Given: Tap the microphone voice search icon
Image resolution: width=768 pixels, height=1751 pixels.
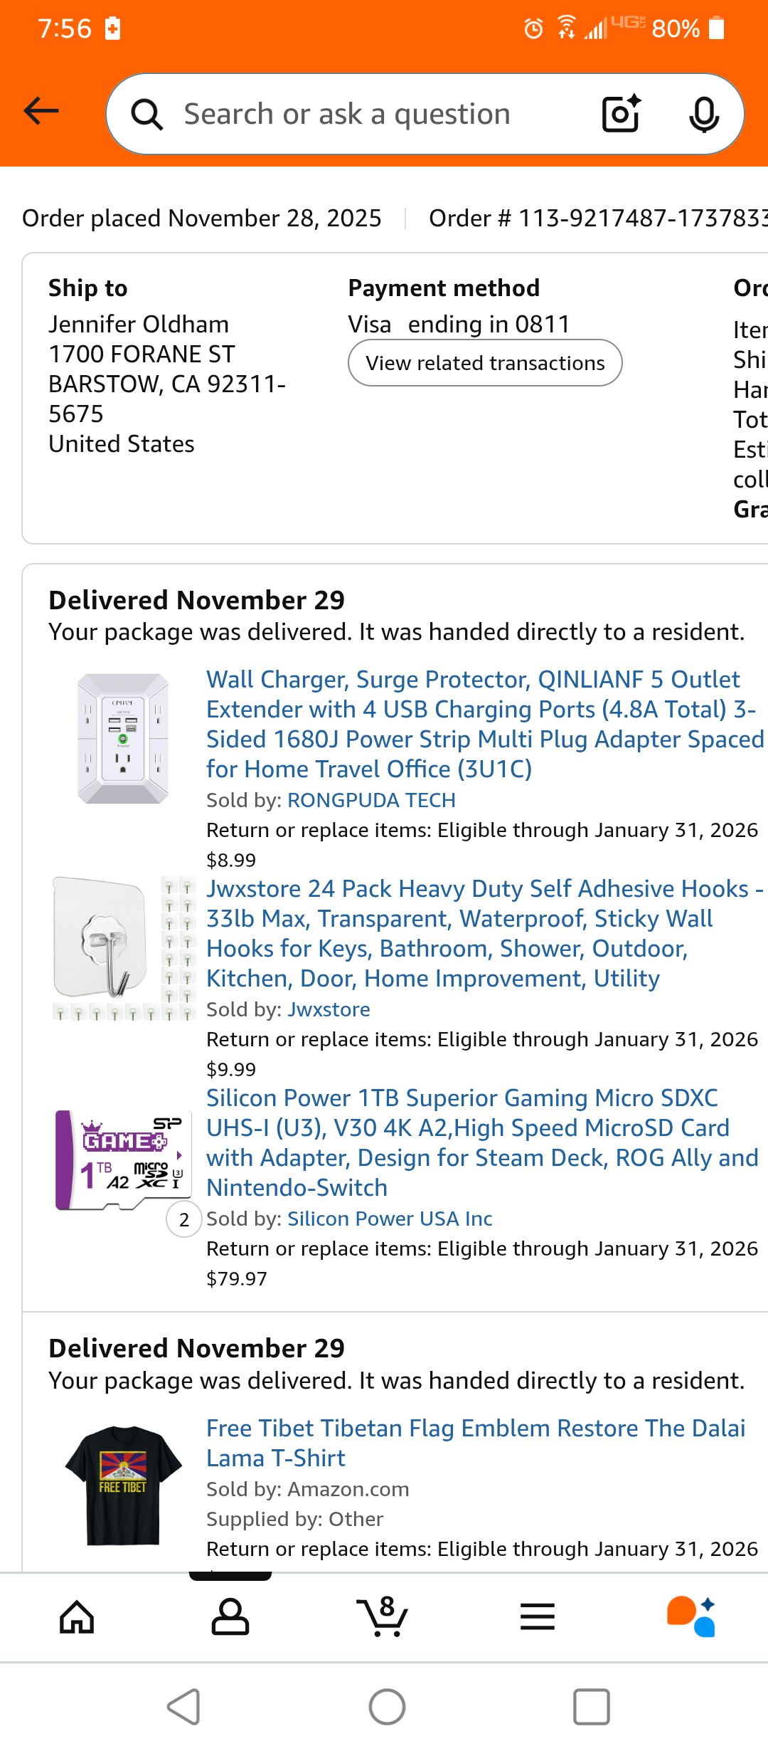Looking at the screenshot, I should (x=704, y=114).
